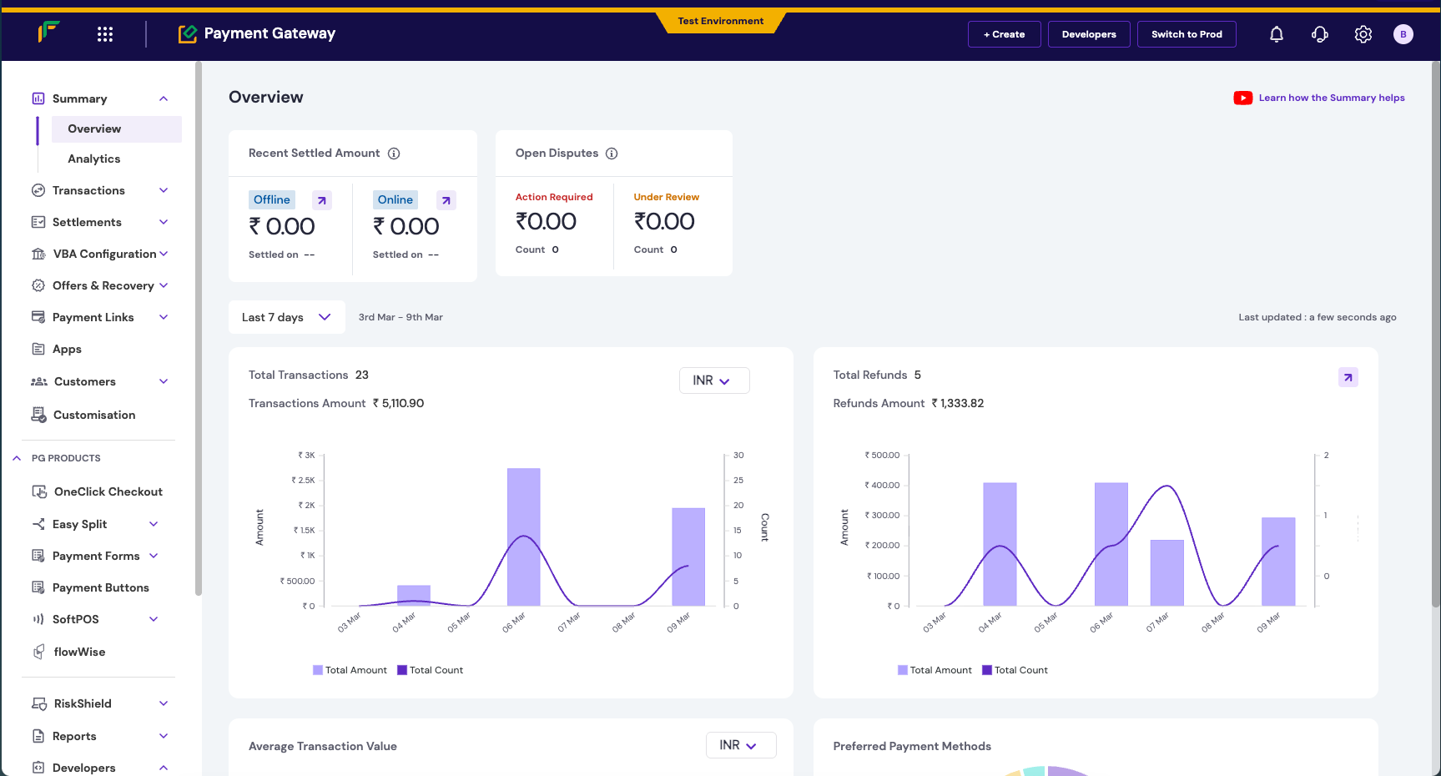Image resolution: width=1441 pixels, height=776 pixels.
Task: Open the INR currency dropdown for Total Transactions
Action: (x=714, y=380)
